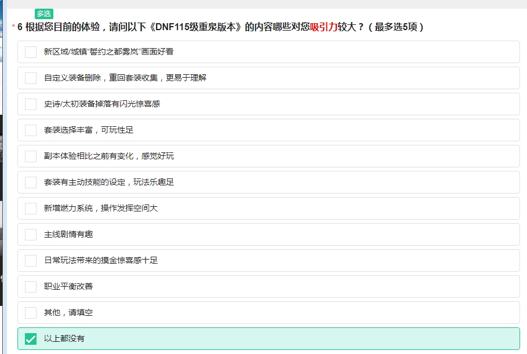Click the 日常玩法带来的摸金惊喜感十足 option text
Viewport: 527px width, 354px height.
(101, 260)
